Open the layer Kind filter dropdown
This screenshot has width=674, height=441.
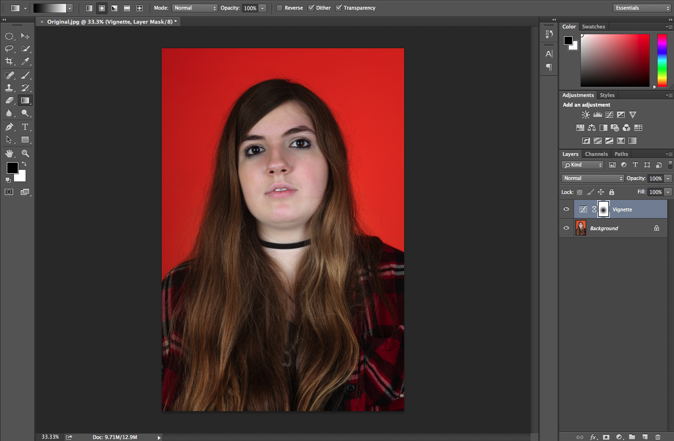pyautogui.click(x=583, y=165)
